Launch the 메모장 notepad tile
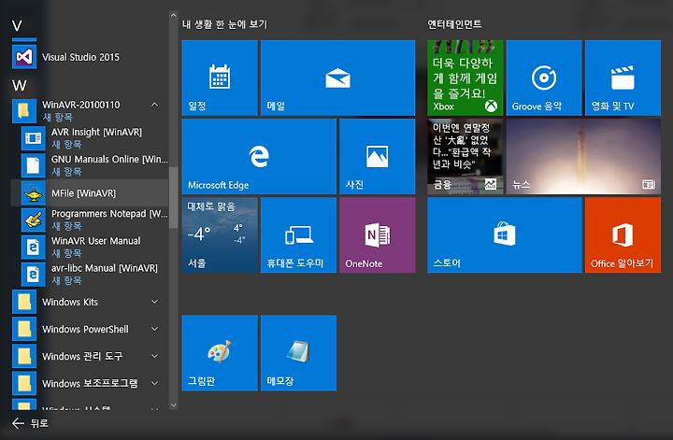Screen dimensions: 673x440 tap(298, 353)
